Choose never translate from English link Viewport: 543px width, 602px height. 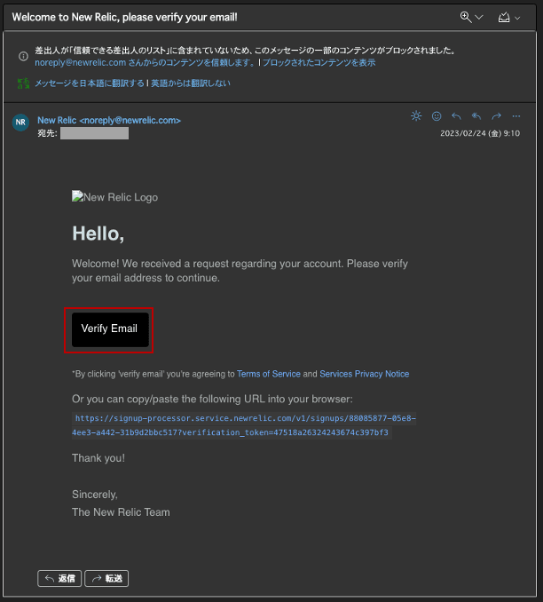point(191,83)
